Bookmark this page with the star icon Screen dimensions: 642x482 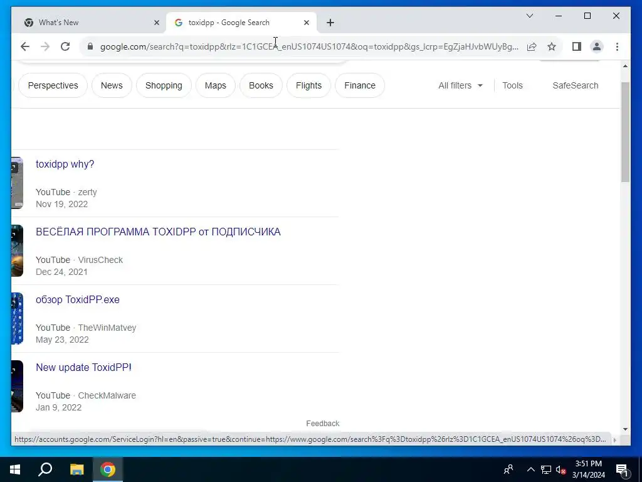coord(552,46)
